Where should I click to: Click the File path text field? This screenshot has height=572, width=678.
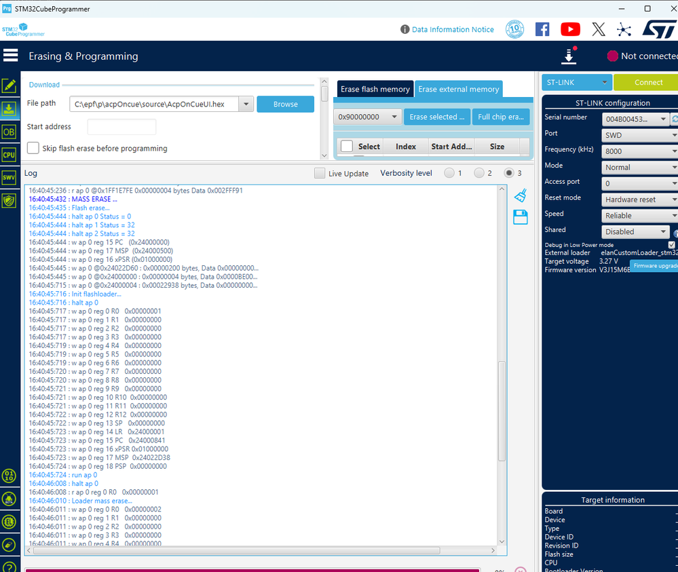pos(154,104)
